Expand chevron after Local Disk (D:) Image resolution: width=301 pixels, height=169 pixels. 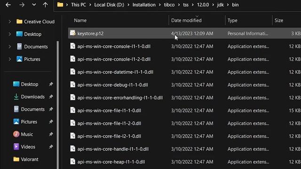point(128,5)
